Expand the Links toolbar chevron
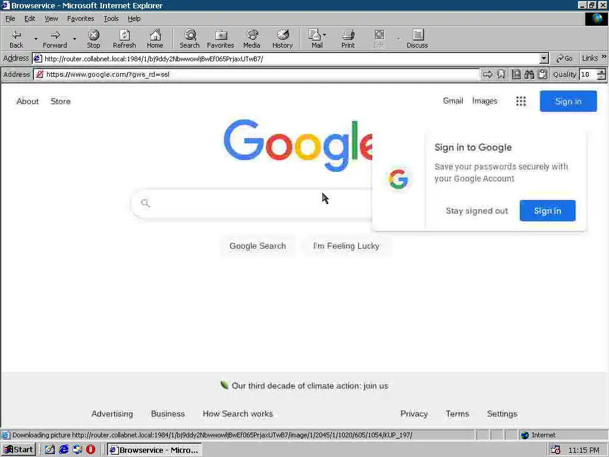The height and width of the screenshot is (457, 609). [604, 57]
